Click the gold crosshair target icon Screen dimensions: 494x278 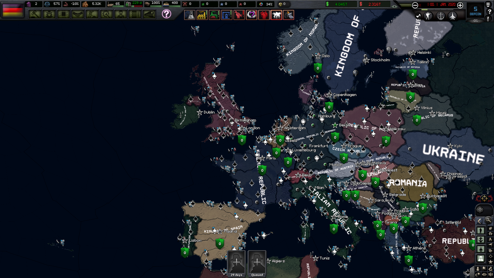484,198
